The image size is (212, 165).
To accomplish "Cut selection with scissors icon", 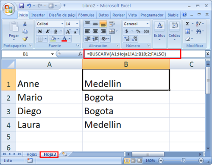I will (25, 24).
